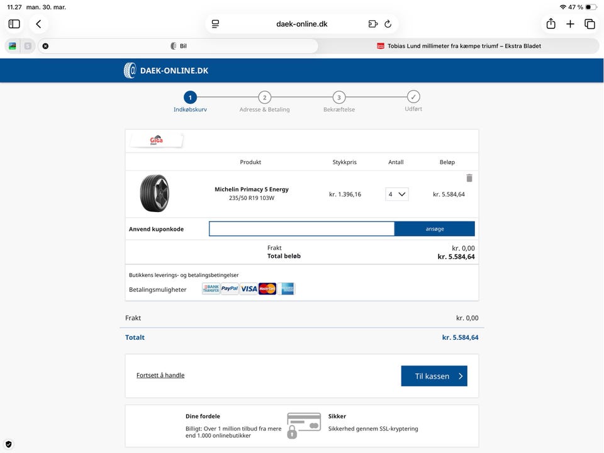Select the tire size 235/50 R19 103W

[252, 198]
